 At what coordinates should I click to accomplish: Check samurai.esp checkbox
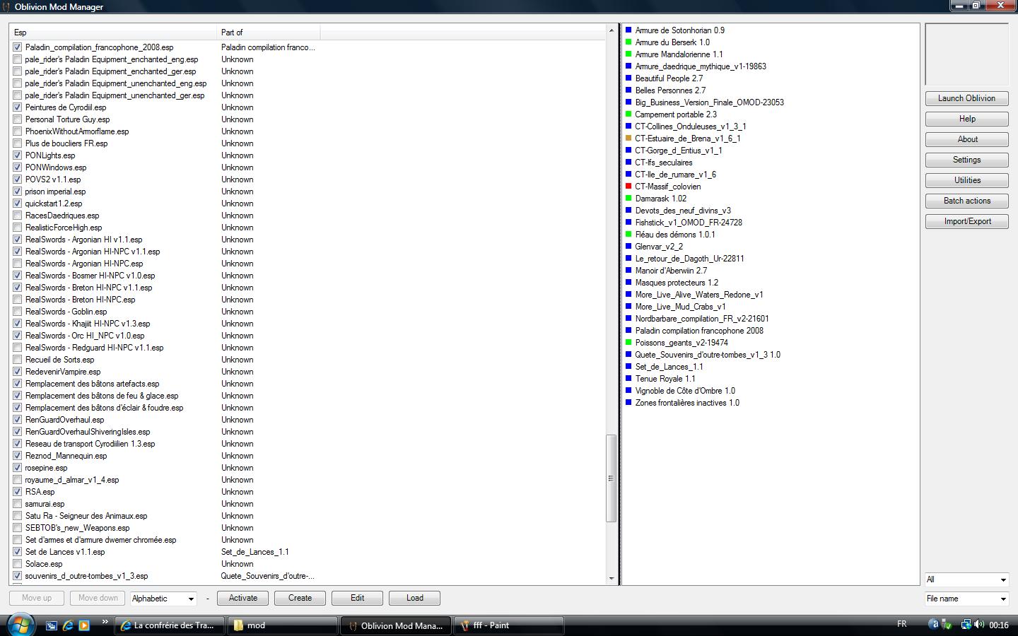coord(18,504)
